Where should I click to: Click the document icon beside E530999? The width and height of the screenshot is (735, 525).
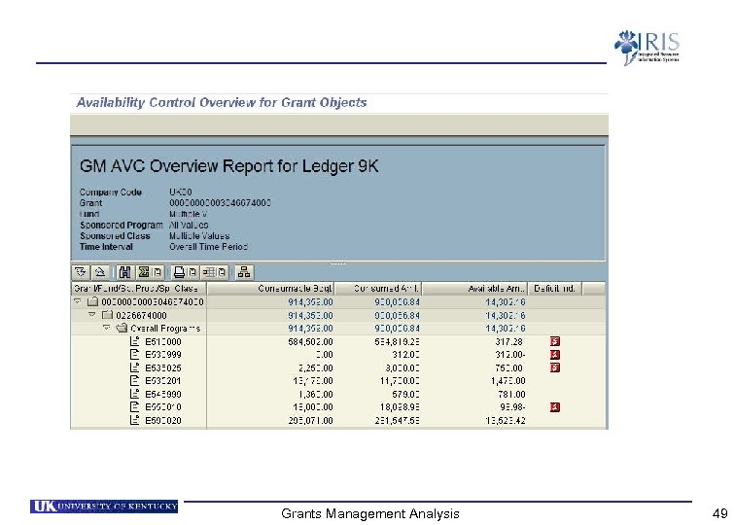(x=134, y=354)
